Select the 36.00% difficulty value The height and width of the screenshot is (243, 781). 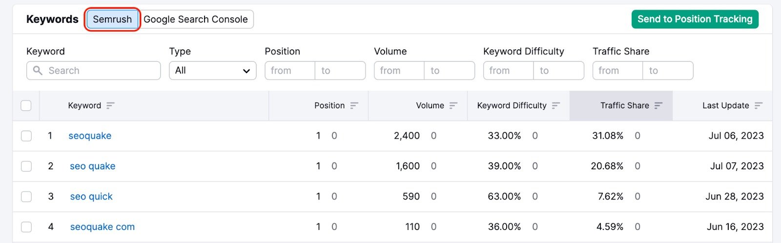[504, 226]
